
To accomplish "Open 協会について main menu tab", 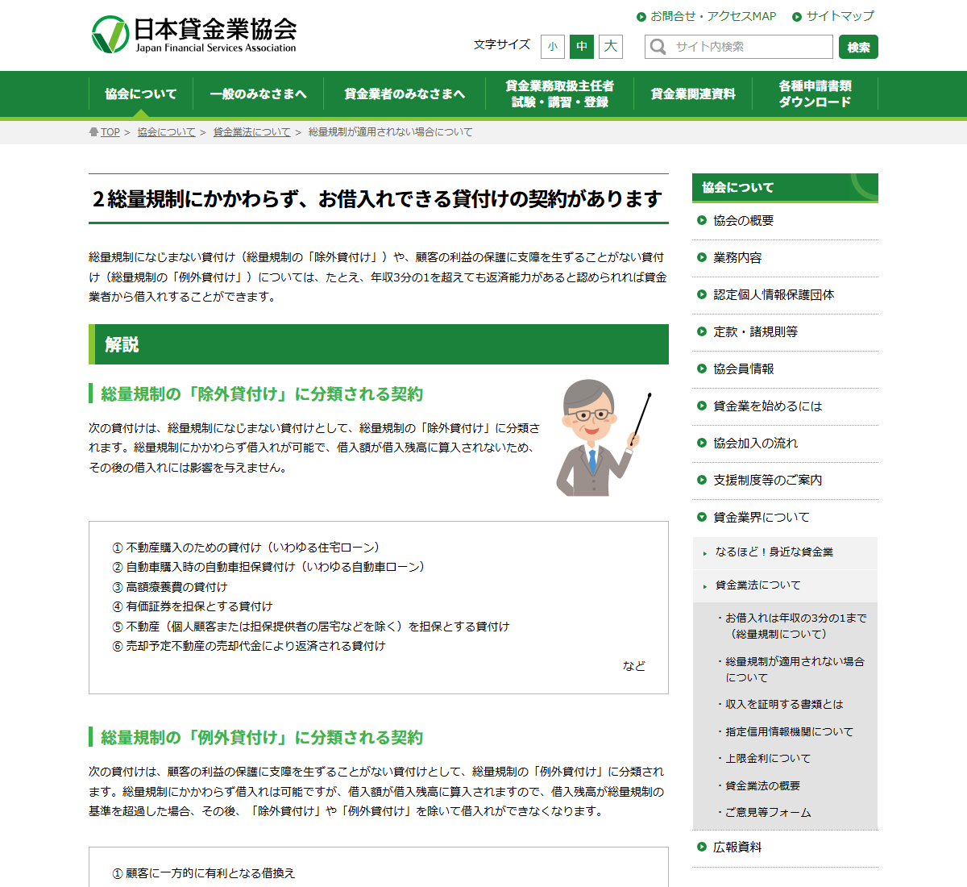I will (x=140, y=94).
